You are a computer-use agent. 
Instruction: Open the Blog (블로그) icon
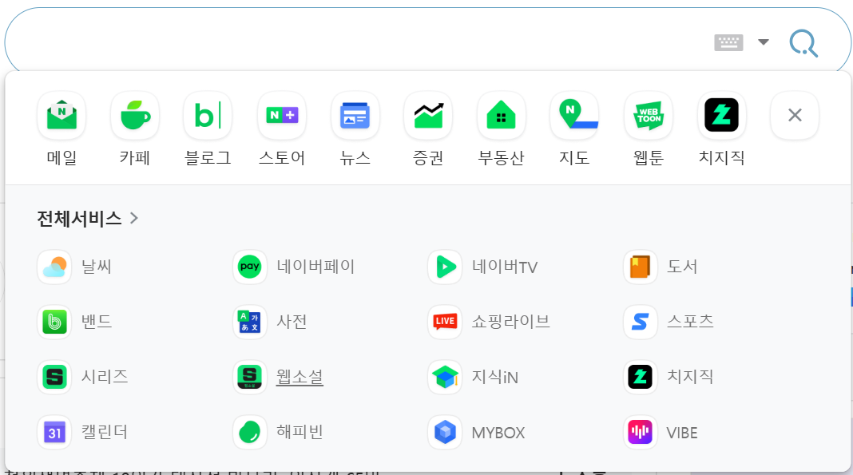tap(208, 115)
